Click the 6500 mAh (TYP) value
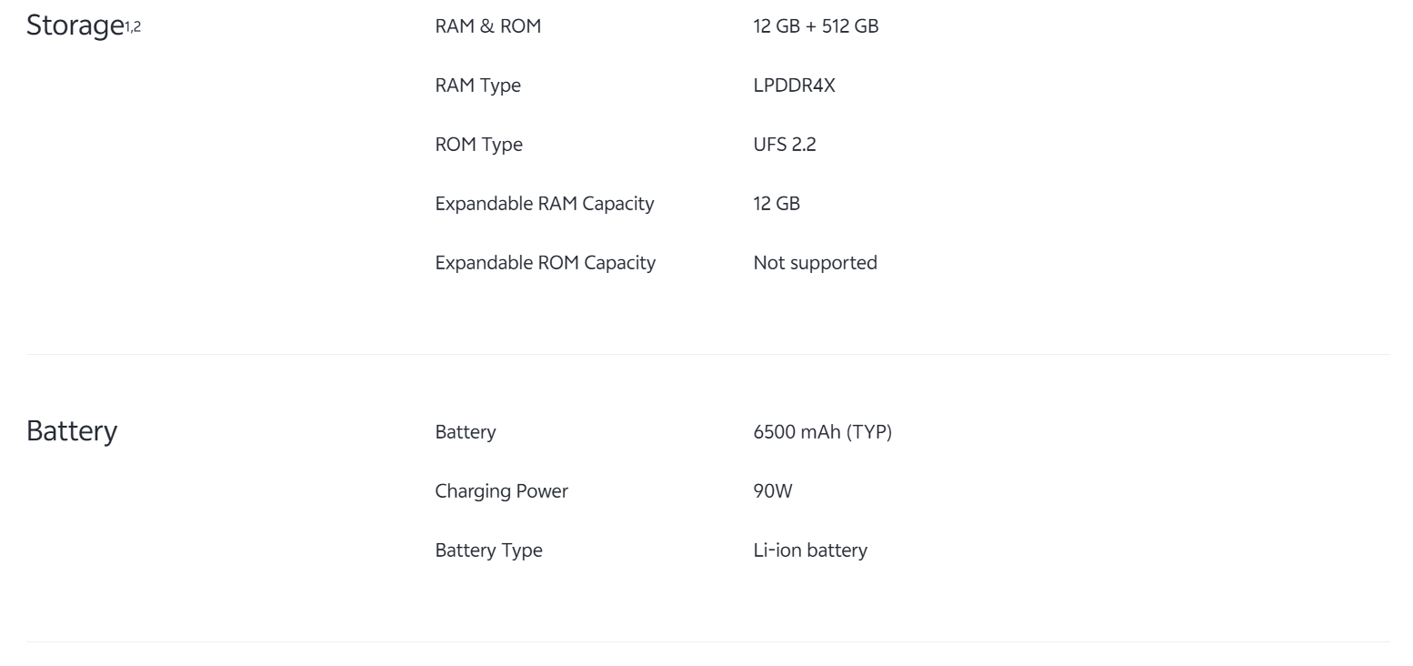This screenshot has width=1413, height=666. [x=822, y=432]
